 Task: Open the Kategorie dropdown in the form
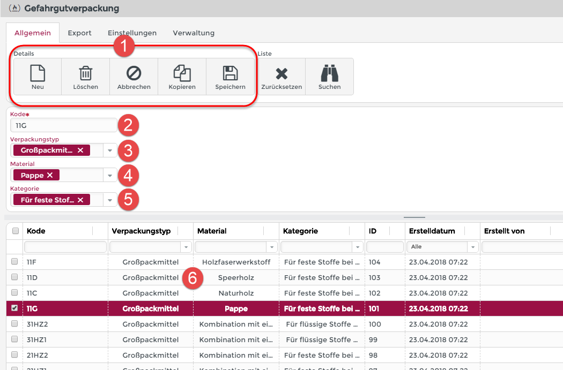point(109,200)
